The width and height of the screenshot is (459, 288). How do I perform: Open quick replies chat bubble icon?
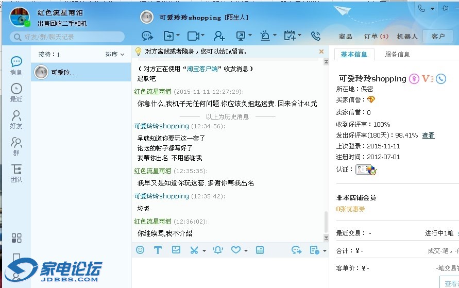tap(297, 250)
